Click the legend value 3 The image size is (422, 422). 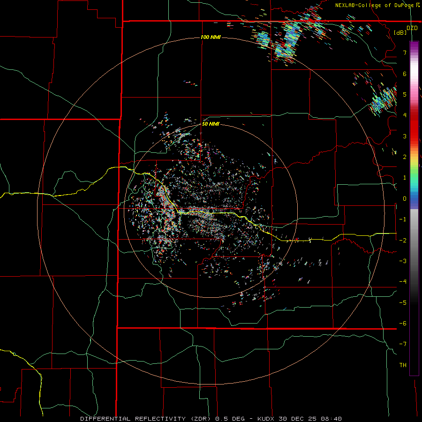pyautogui.click(x=405, y=136)
